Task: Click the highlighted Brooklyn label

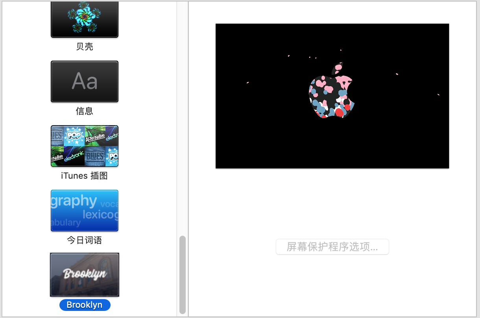Action: [x=85, y=305]
